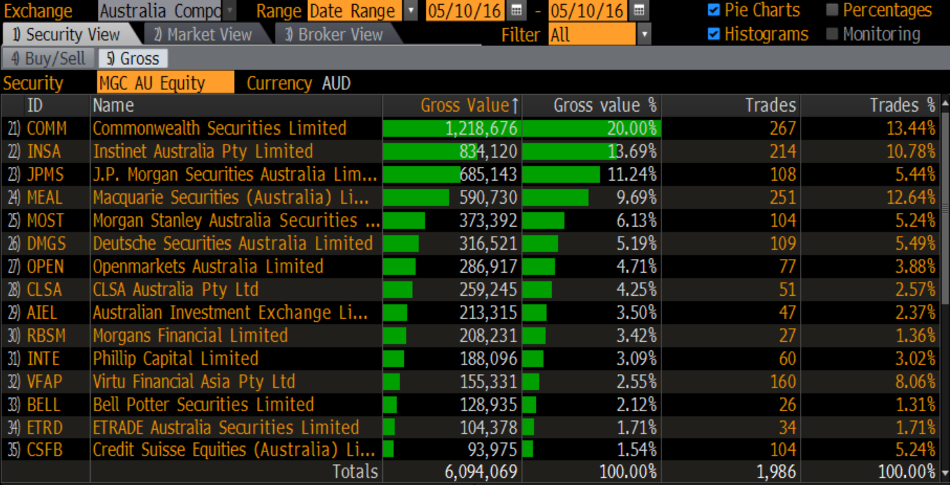Click the name CLSA Australia Pty Ltd

tap(175, 290)
